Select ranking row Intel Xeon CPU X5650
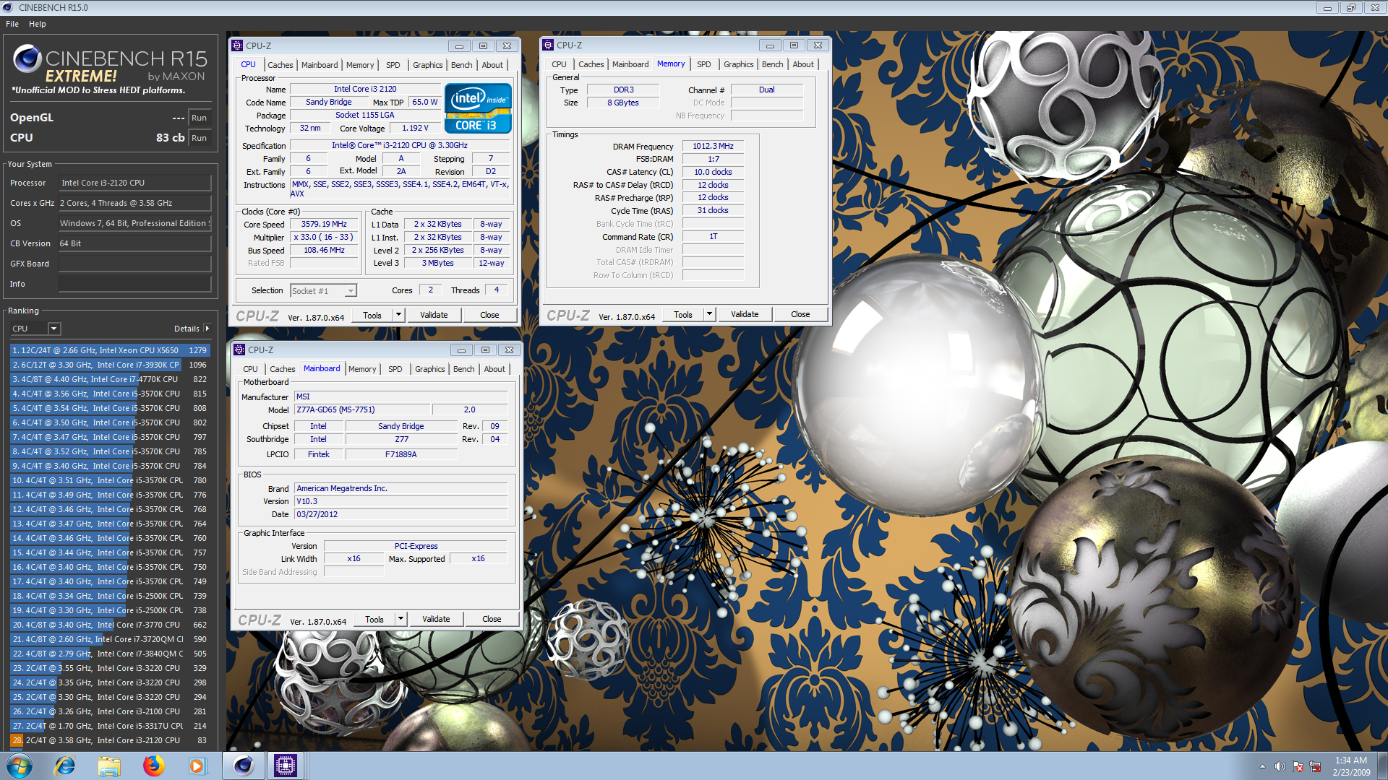Image resolution: width=1388 pixels, height=780 pixels. click(110, 350)
